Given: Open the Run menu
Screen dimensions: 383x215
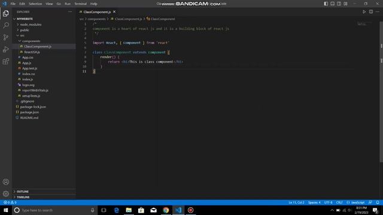Looking at the screenshot, I should (x=68, y=4).
